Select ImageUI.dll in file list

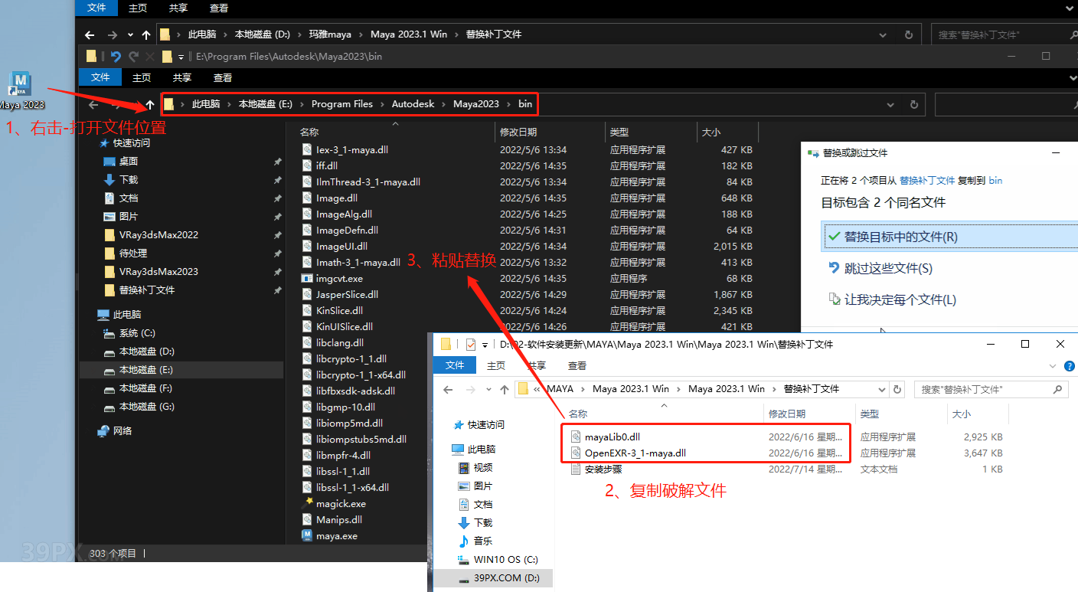click(x=528, y=247)
